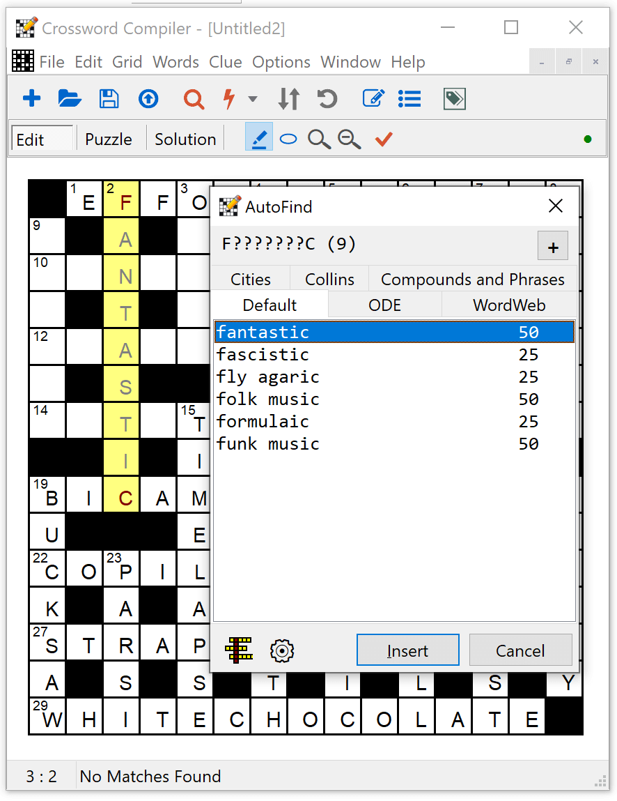Screen dimensions: 617x801
Task: Insert the selected word fantastic
Action: (x=407, y=650)
